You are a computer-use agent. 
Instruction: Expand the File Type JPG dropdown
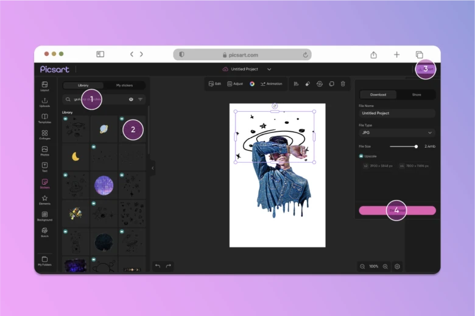point(396,132)
